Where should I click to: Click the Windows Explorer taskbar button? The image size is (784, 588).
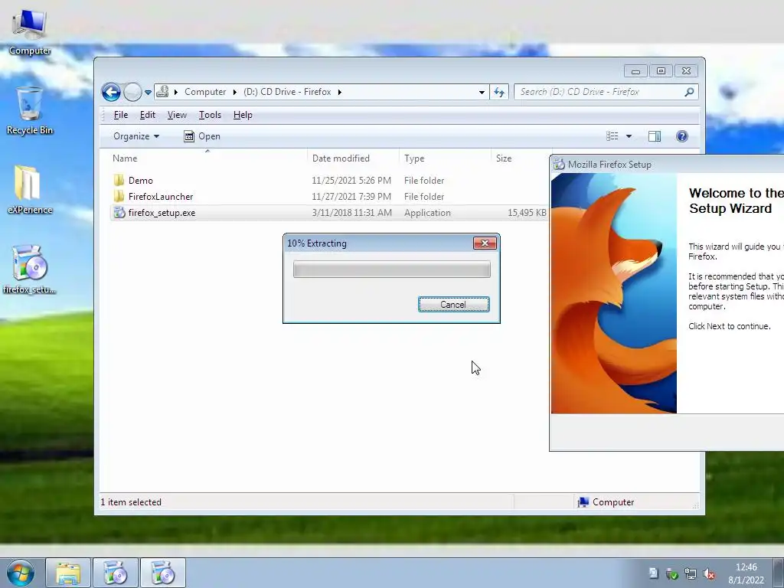click(x=68, y=573)
